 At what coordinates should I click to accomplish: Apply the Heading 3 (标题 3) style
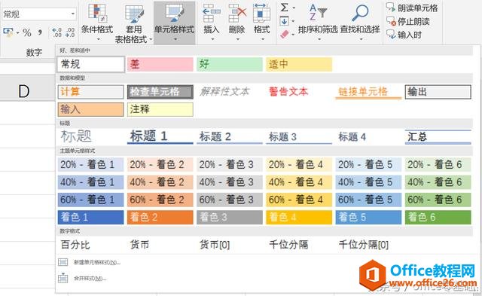299,136
